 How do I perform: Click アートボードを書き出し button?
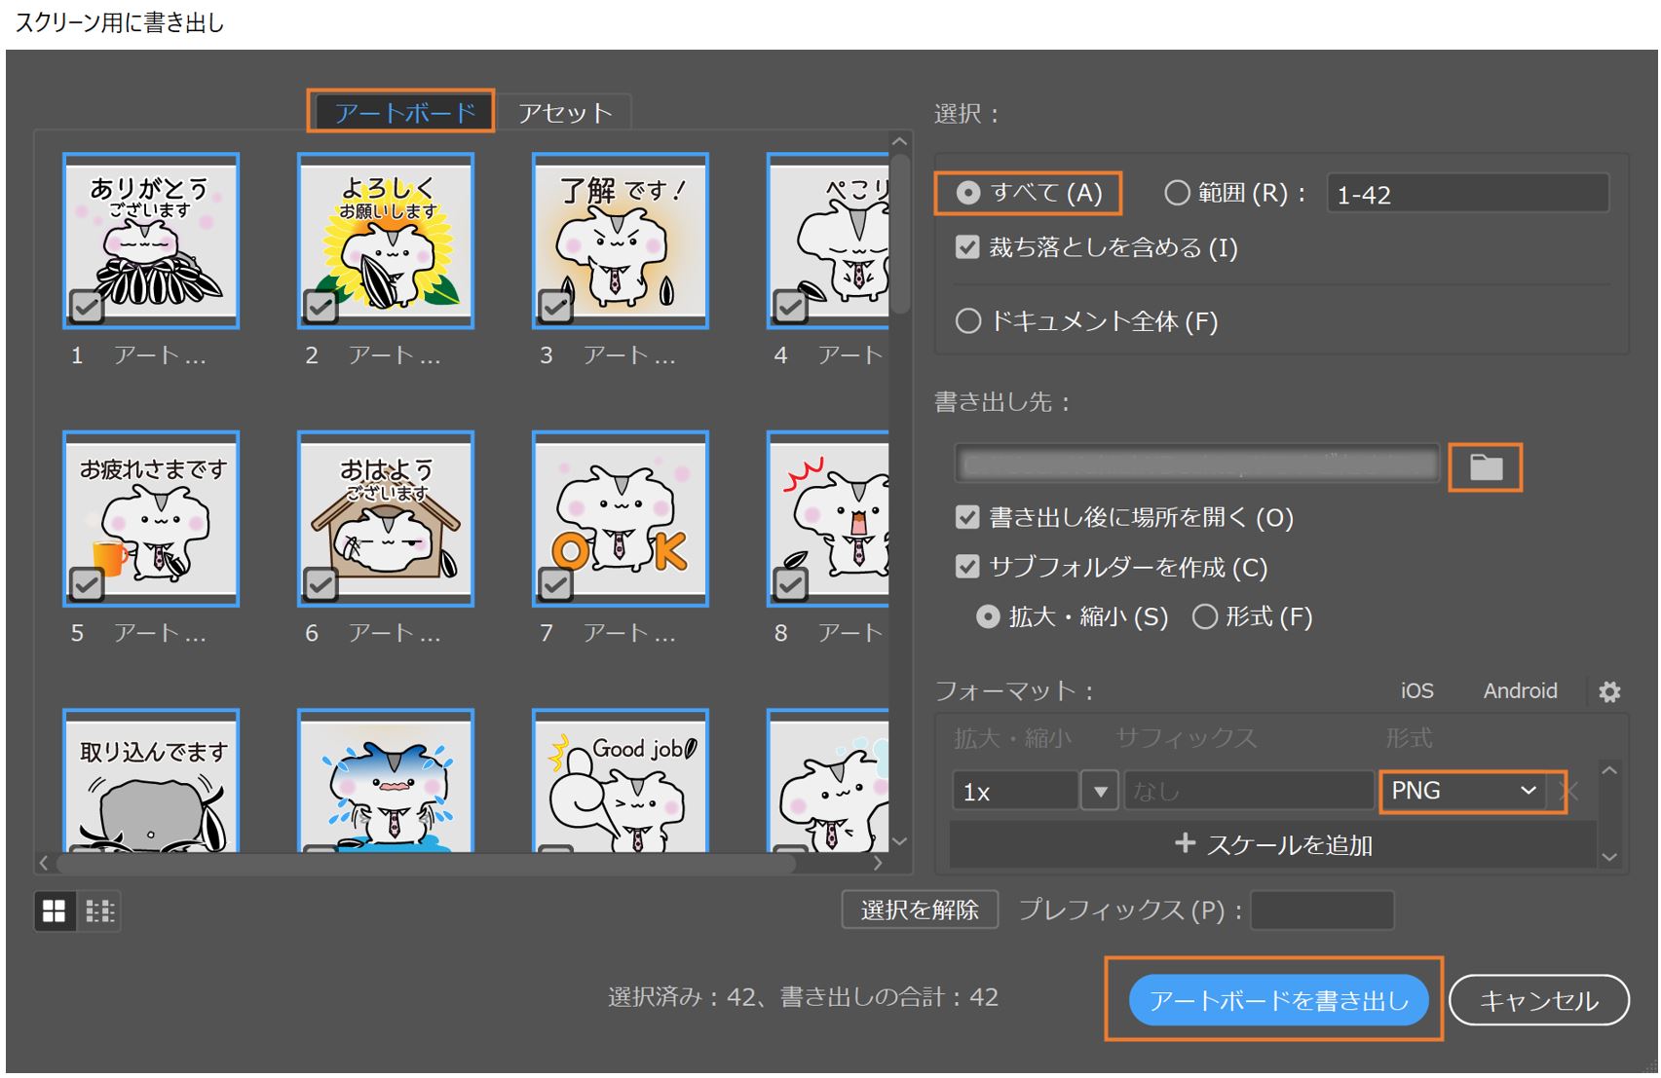1277,998
